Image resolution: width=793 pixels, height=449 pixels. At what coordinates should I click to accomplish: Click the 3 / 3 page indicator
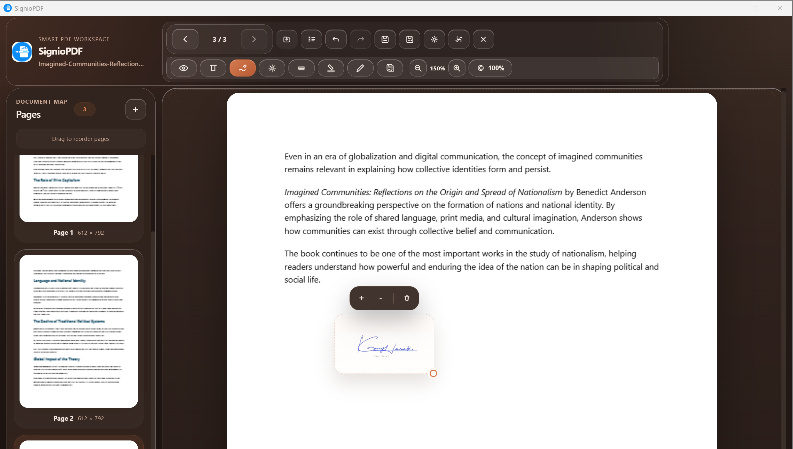point(219,39)
